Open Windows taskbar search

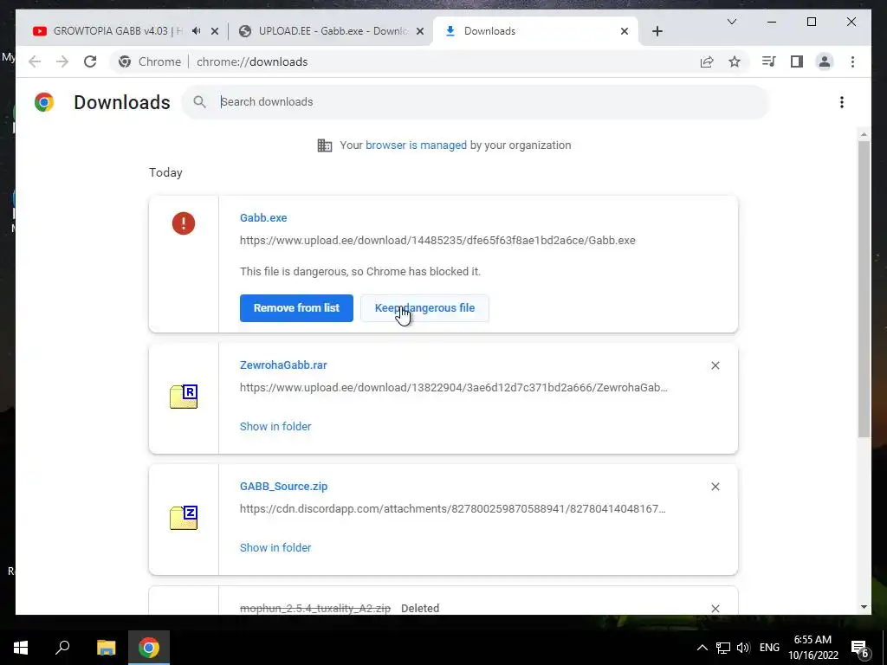click(62, 648)
